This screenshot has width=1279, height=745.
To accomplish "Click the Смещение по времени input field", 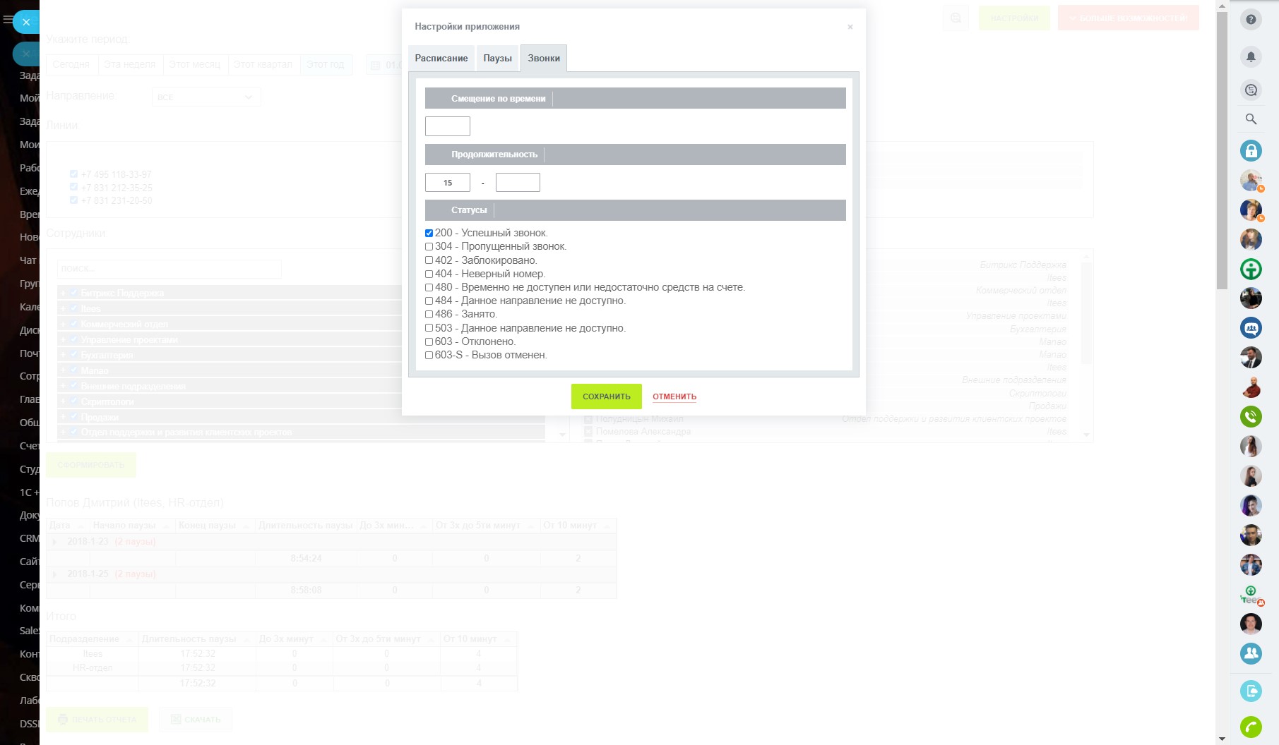I will coord(448,126).
